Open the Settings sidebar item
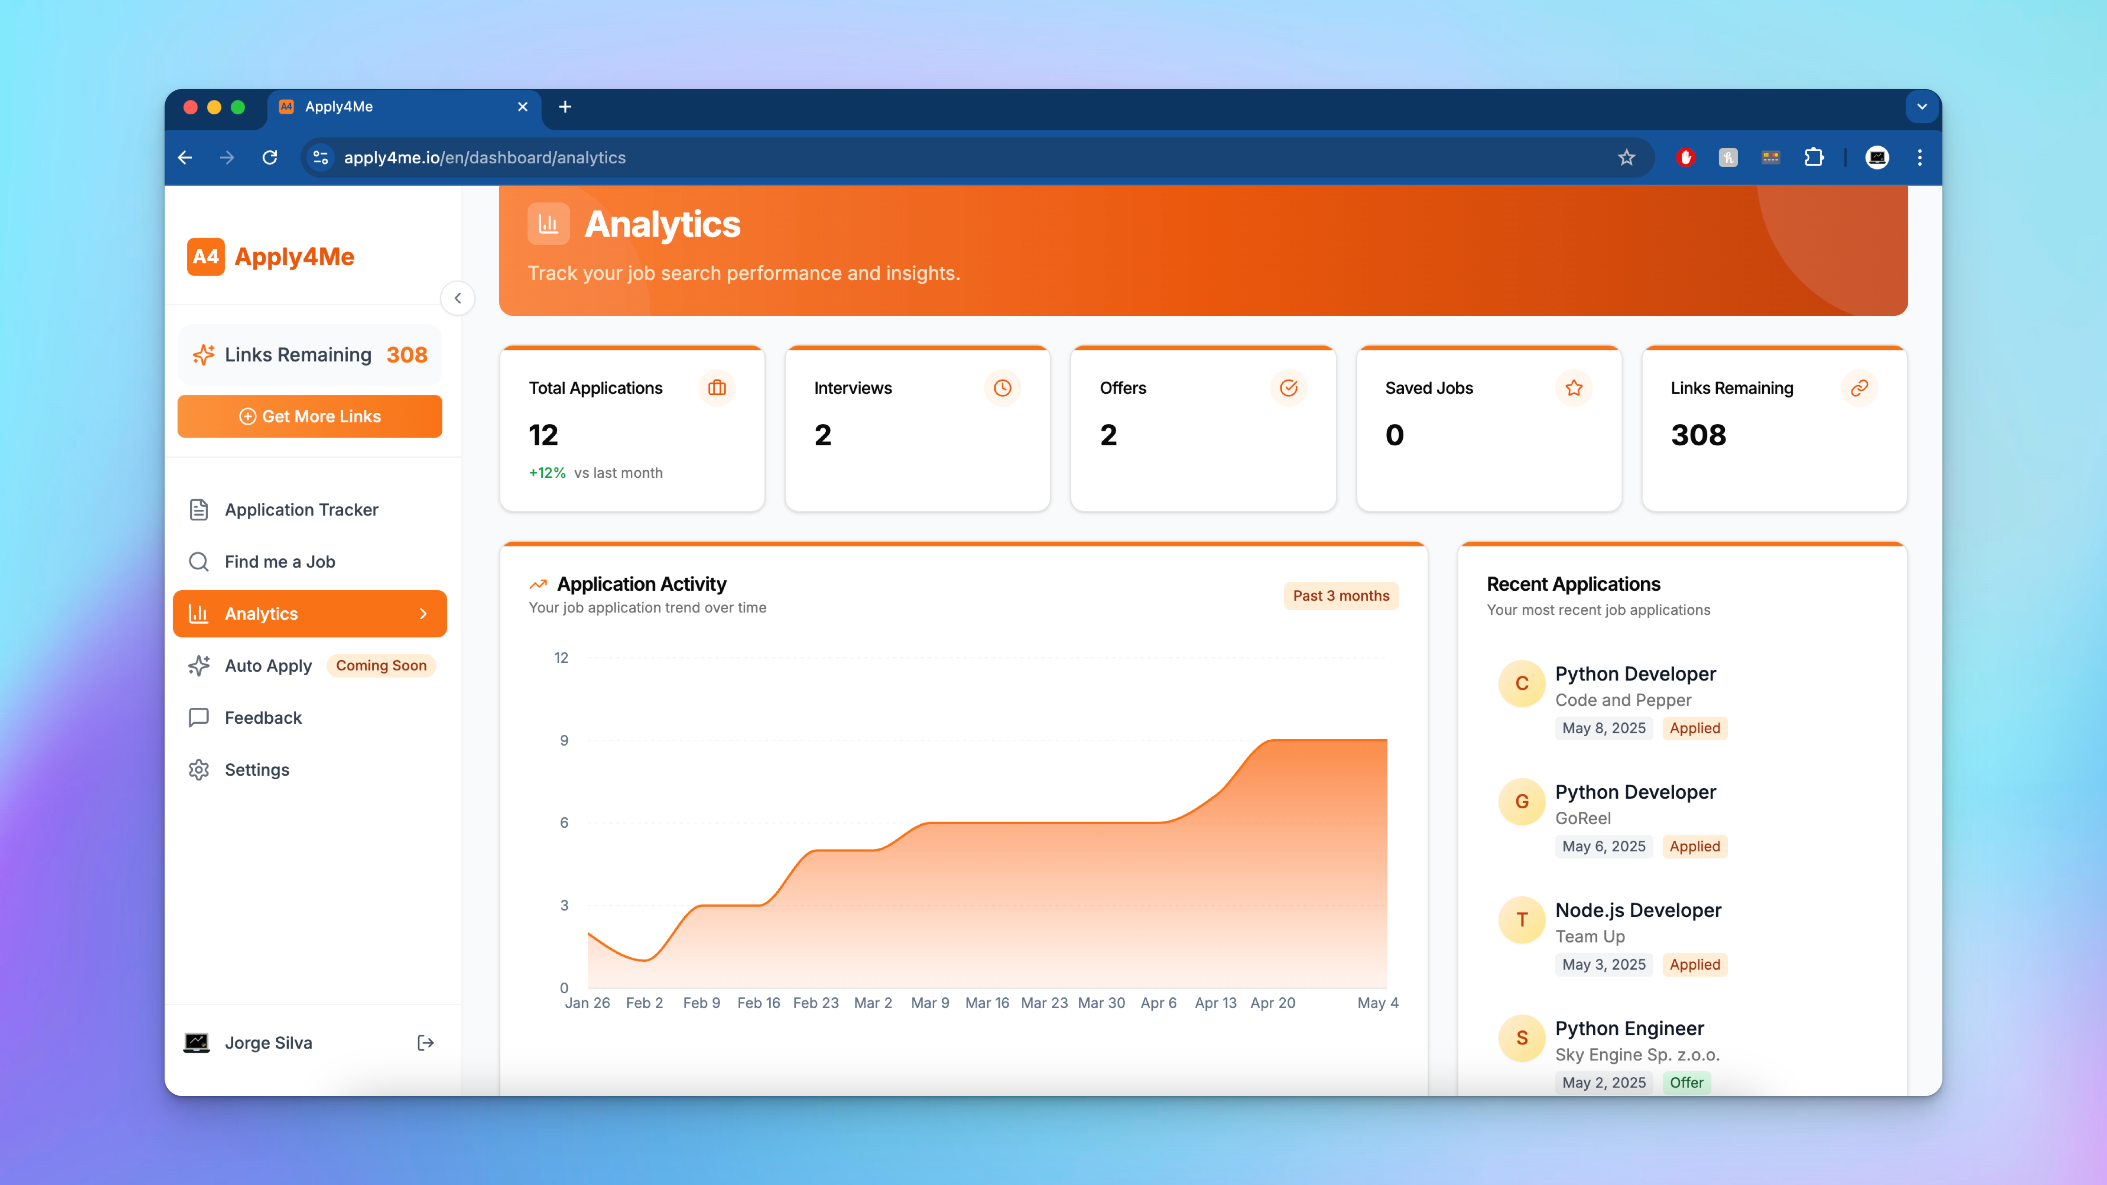Image resolution: width=2107 pixels, height=1185 pixels. pyautogui.click(x=257, y=770)
